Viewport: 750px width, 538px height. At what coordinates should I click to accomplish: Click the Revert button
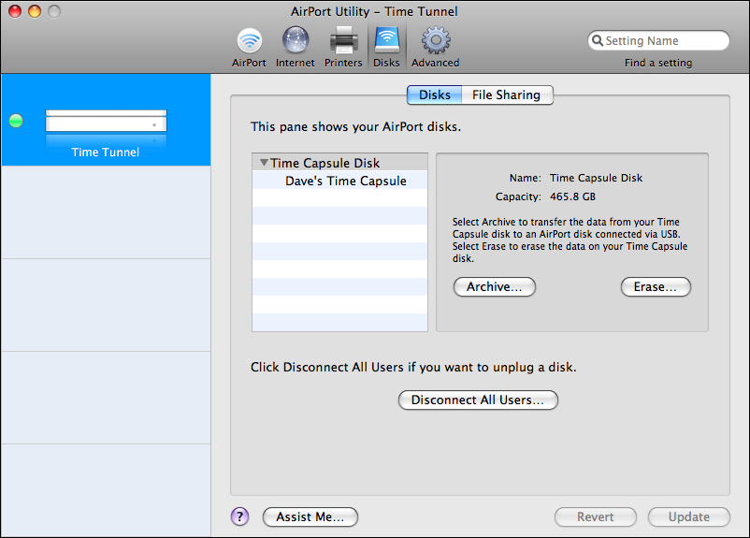pyautogui.click(x=595, y=516)
